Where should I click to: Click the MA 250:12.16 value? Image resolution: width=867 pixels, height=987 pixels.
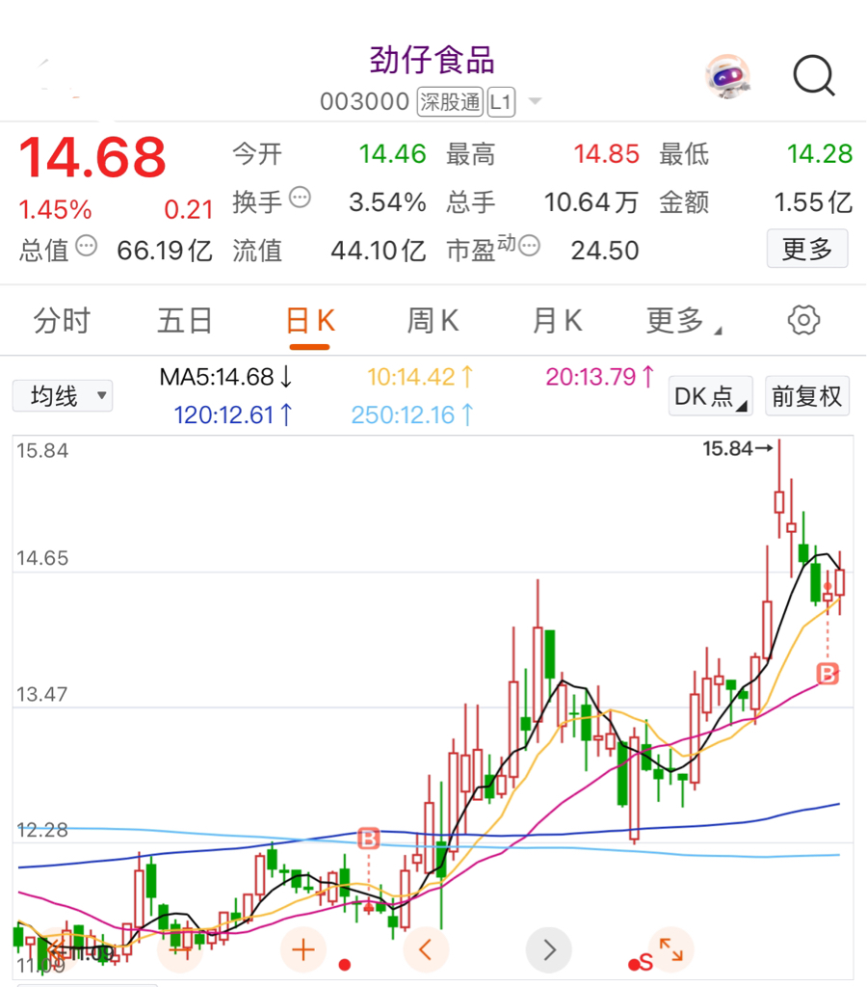click(412, 414)
